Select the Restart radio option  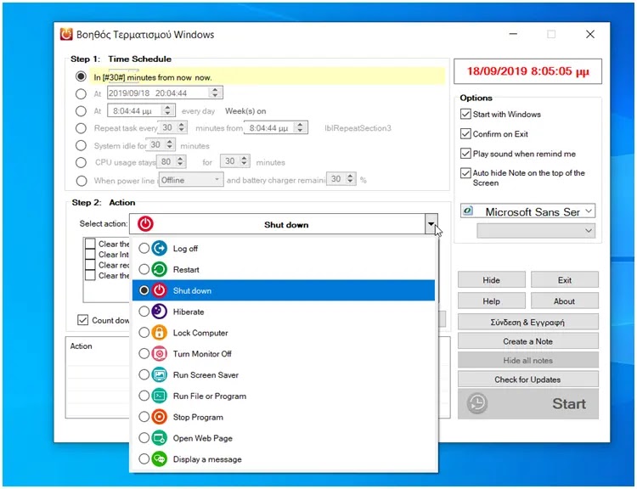point(144,269)
